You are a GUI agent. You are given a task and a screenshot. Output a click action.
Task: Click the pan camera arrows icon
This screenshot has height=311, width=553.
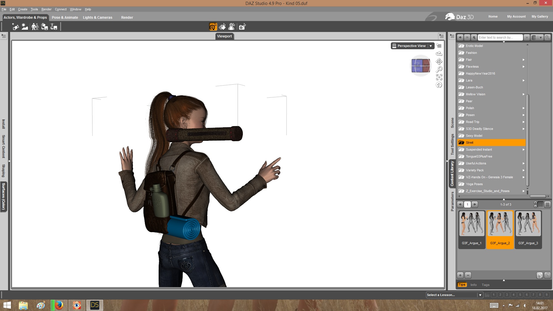pos(439,61)
